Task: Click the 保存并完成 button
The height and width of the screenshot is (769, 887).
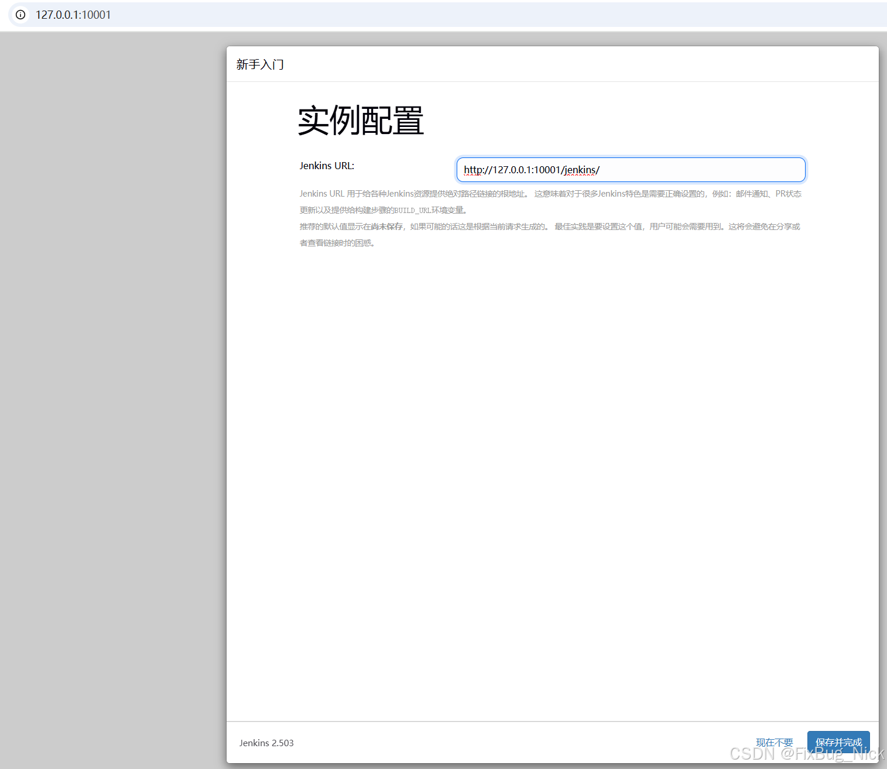Action: (x=838, y=743)
